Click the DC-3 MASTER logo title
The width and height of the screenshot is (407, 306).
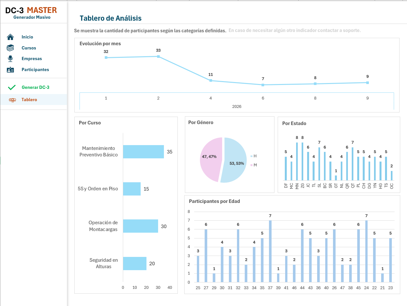31,10
